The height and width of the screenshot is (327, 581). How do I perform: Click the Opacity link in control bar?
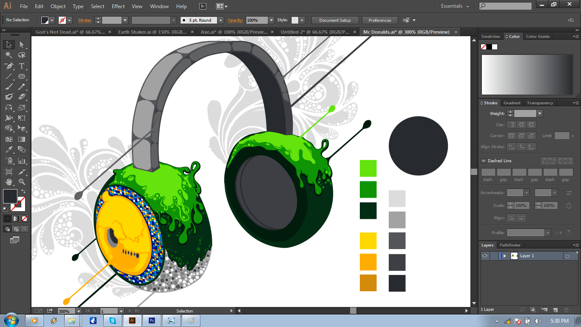(235, 20)
